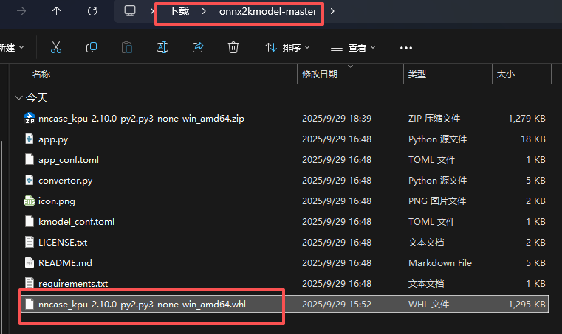Open the 查看 view dropdown
This screenshot has width=562, height=334.
click(353, 47)
